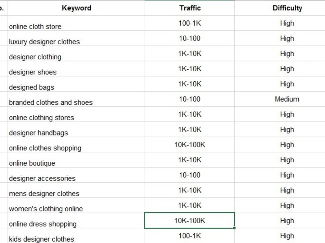Select traffic cell for designer shoes
Image resolution: width=325 pixels, height=243 pixels.
(x=190, y=69)
